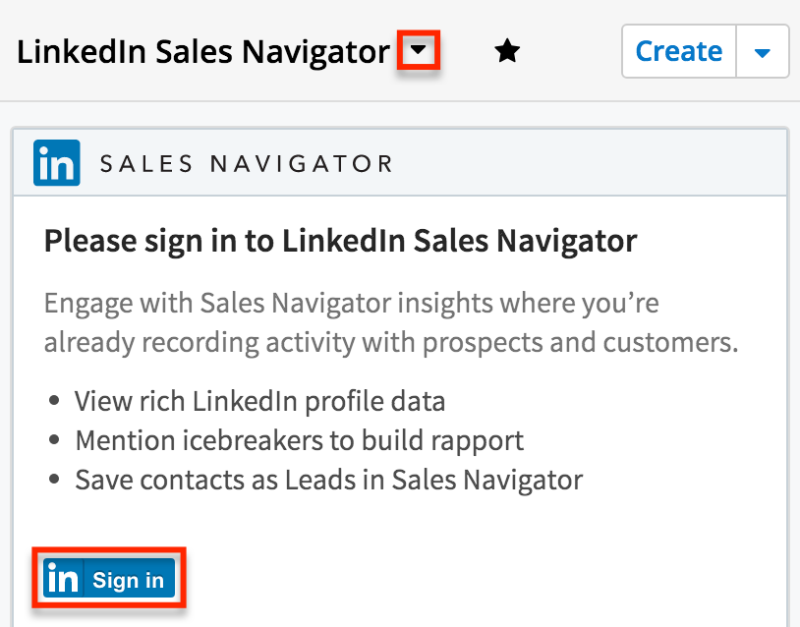
Task: Select the LinkedIn icon inside the Sign in button
Action: 65,579
